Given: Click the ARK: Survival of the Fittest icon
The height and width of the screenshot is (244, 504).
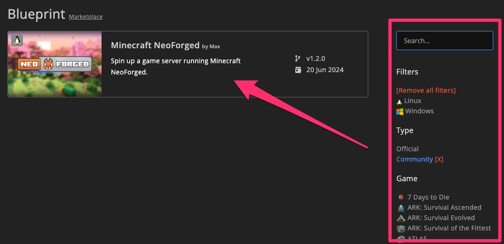Looking at the screenshot, I should click(401, 229).
